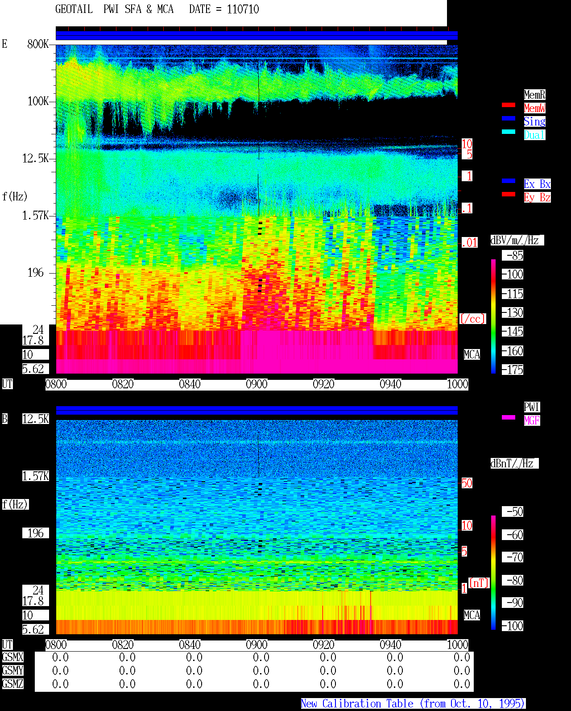Viewport: 571px width, 711px height.
Task: Click the 0820 tick on E panel time axis
Action: tap(123, 384)
